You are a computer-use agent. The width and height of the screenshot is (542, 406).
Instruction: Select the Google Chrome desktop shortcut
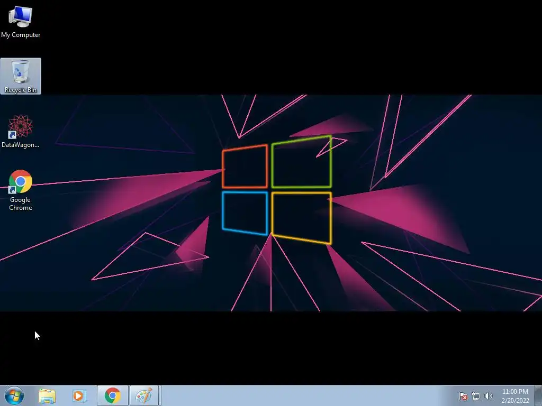click(x=21, y=190)
